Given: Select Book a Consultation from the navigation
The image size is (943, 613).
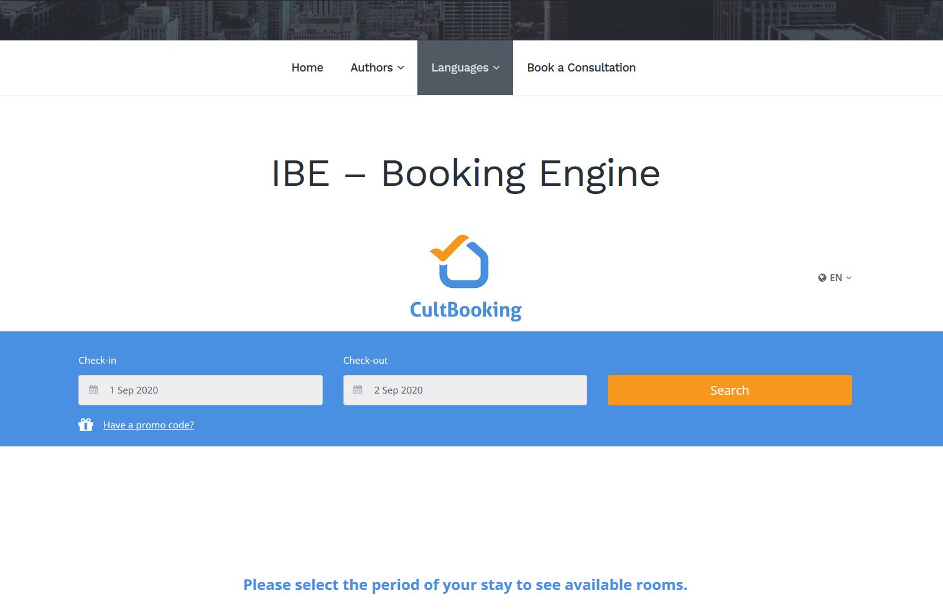Looking at the screenshot, I should (581, 68).
